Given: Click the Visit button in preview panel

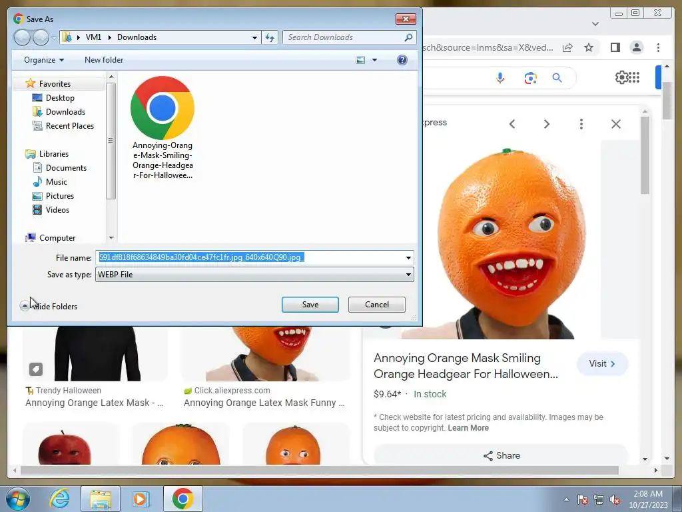Looking at the screenshot, I should (x=602, y=364).
